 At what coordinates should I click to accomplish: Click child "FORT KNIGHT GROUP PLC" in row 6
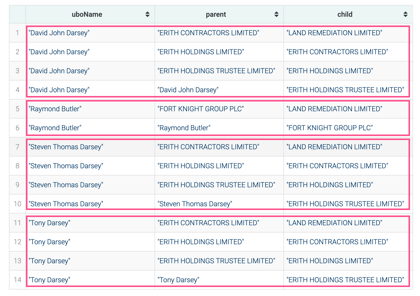(x=330, y=128)
